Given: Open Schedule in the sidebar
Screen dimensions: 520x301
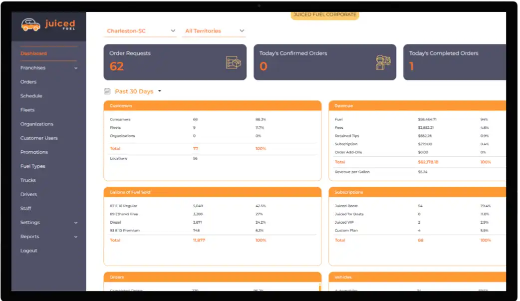Looking at the screenshot, I should pos(31,96).
